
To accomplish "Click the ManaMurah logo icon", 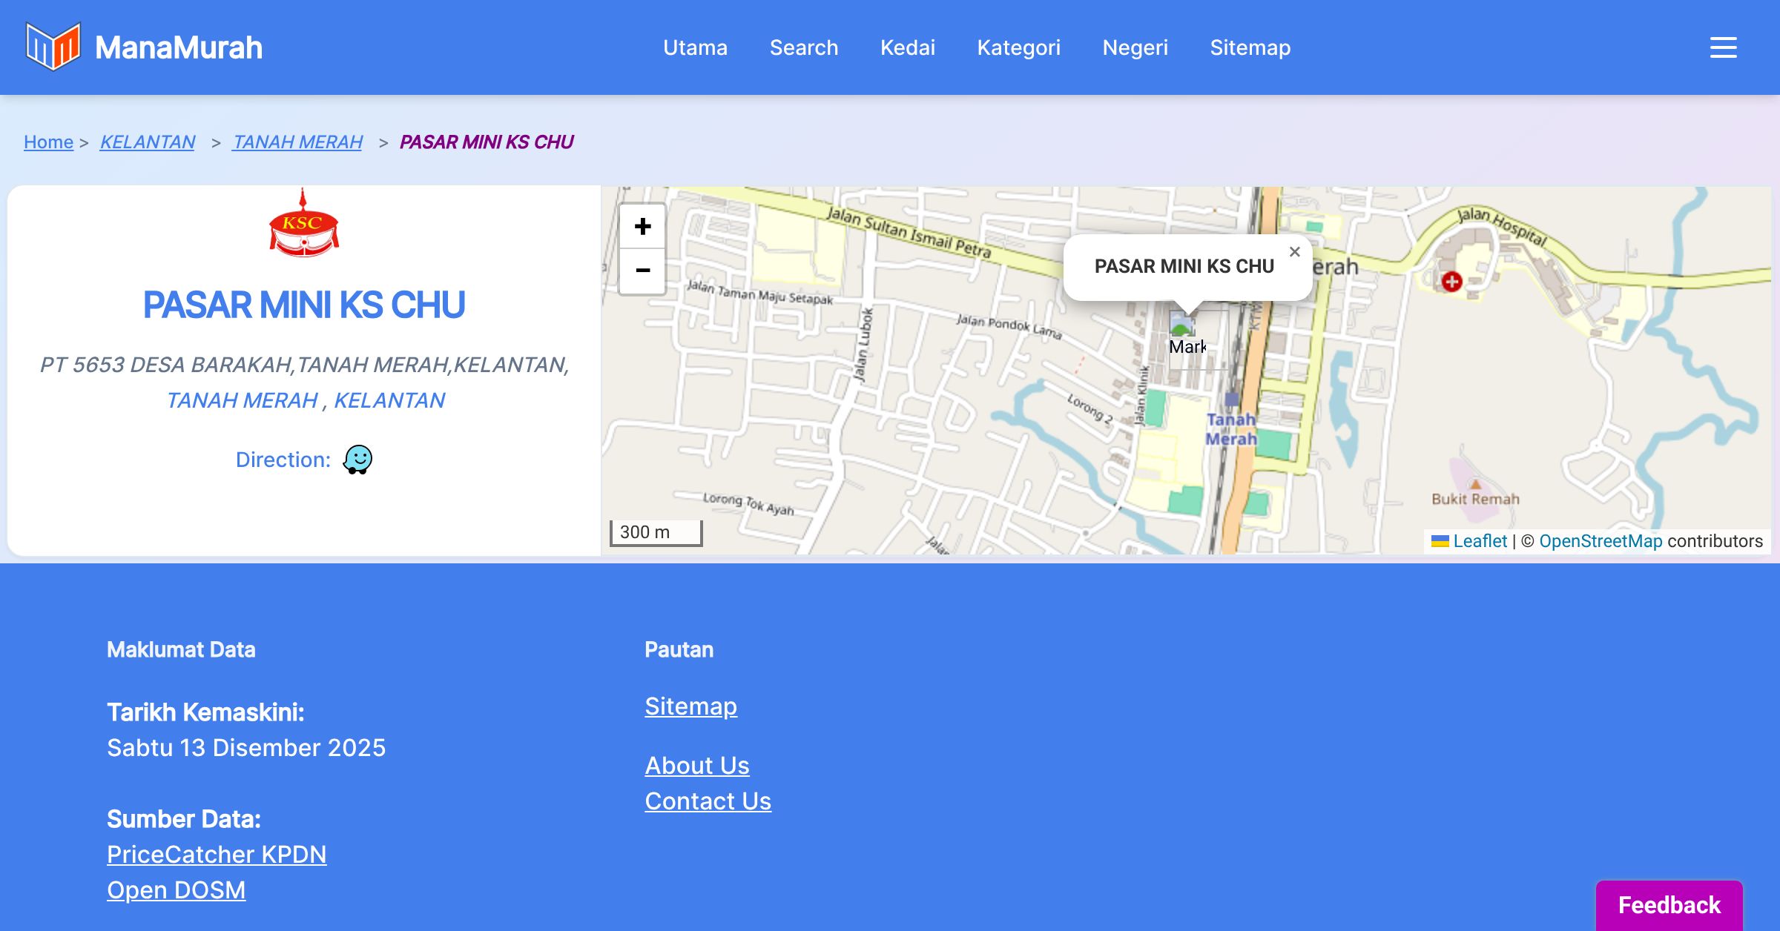I will [53, 47].
